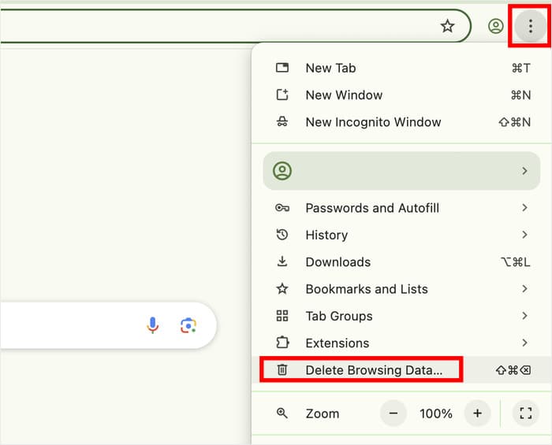Click the Extensions puzzle piece icon
Viewport: 552px width, 445px height.
(282, 343)
